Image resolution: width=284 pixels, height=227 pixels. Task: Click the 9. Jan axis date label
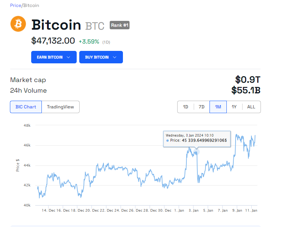[237, 211]
